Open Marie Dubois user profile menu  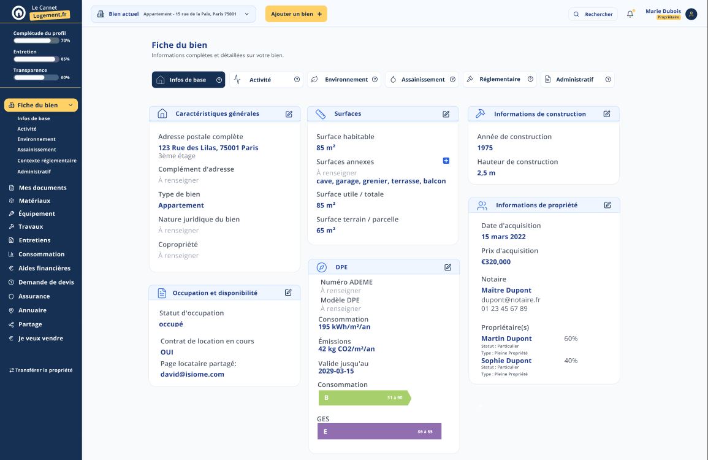click(691, 14)
